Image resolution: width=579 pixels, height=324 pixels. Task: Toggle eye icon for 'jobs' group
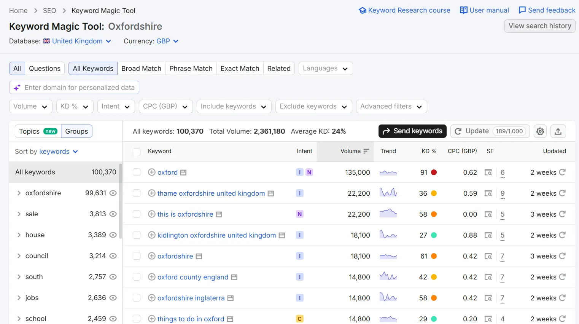(x=113, y=298)
